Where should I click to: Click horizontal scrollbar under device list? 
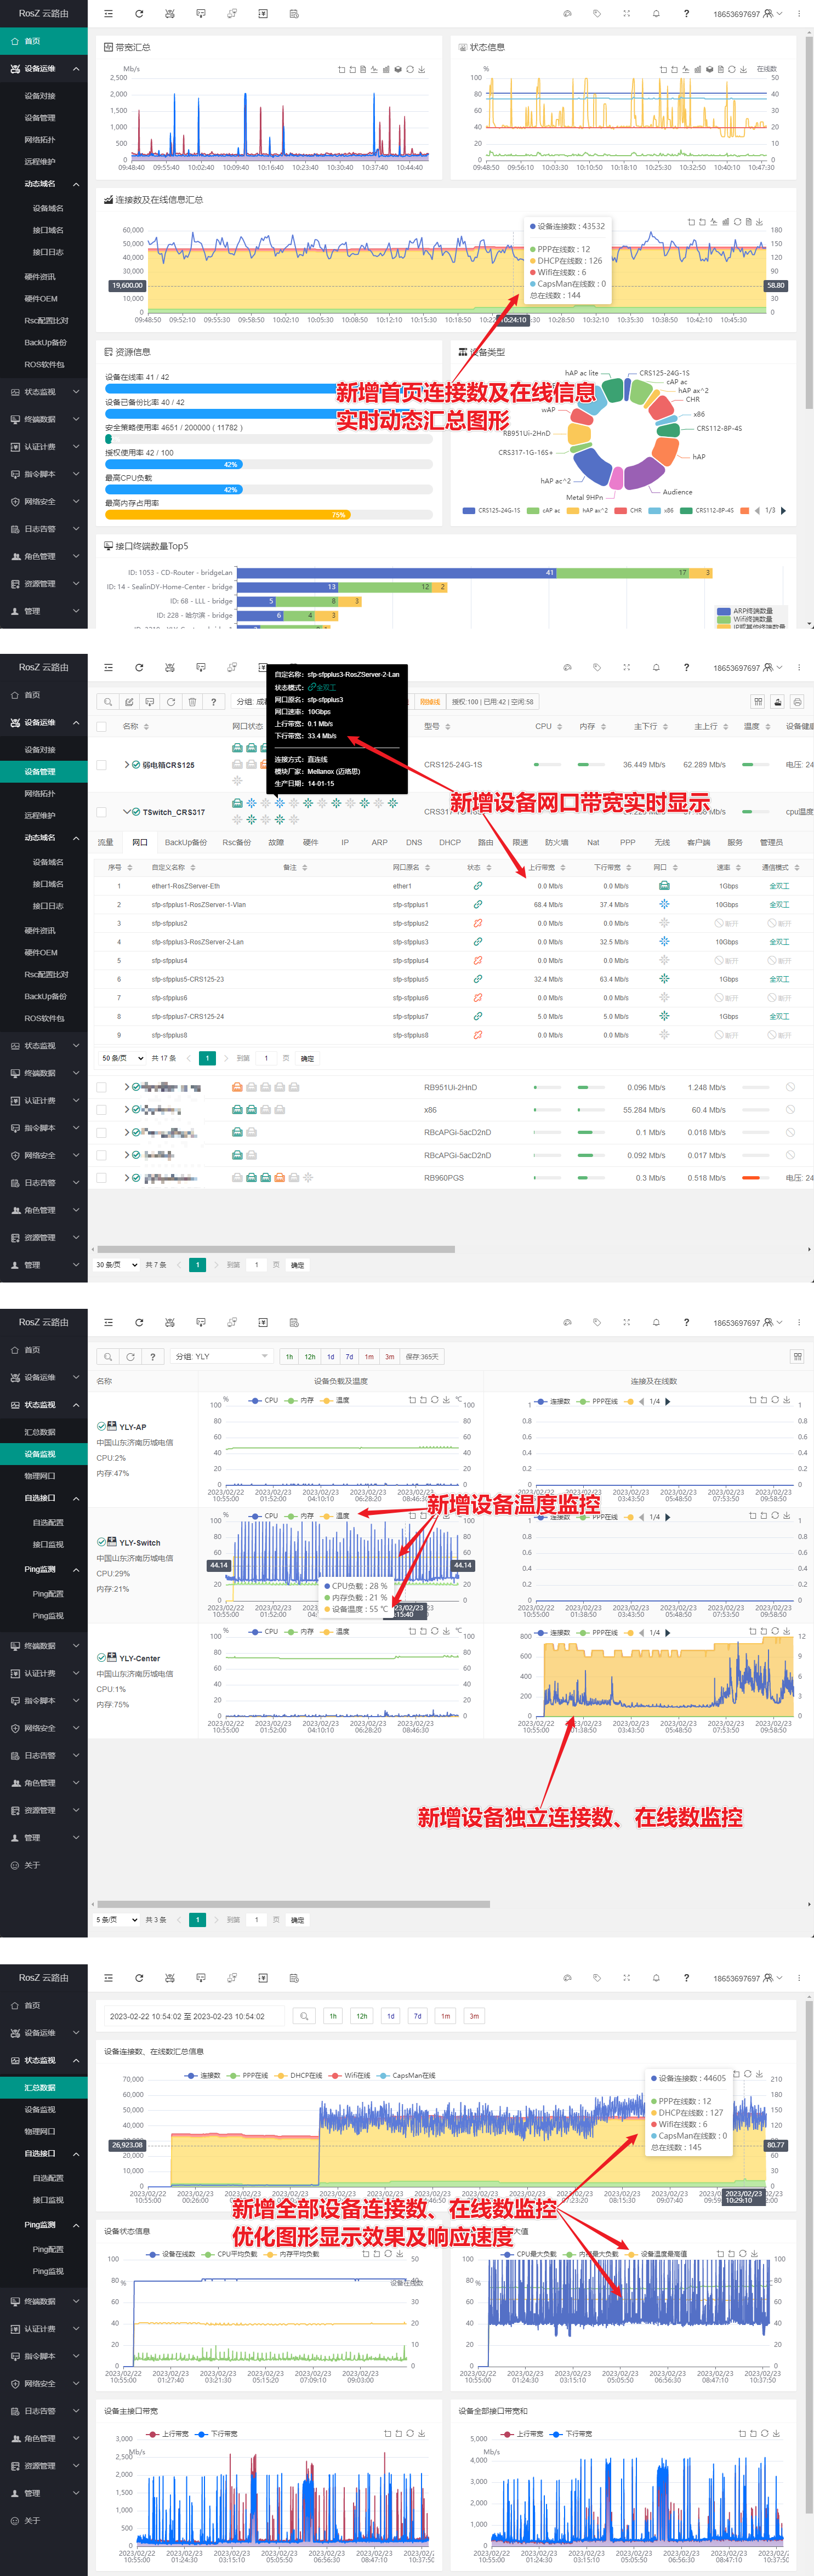(275, 1249)
